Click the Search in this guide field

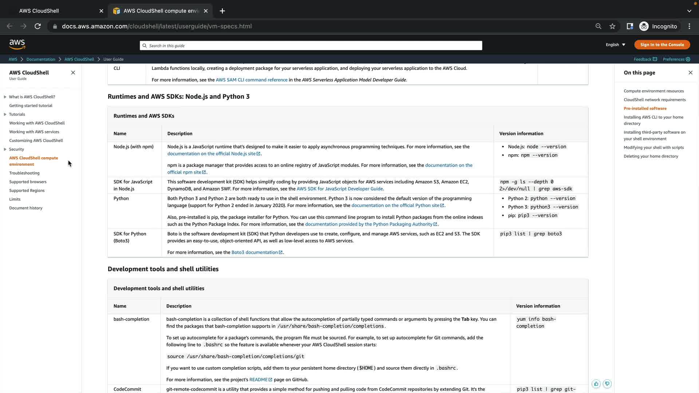[311, 45]
